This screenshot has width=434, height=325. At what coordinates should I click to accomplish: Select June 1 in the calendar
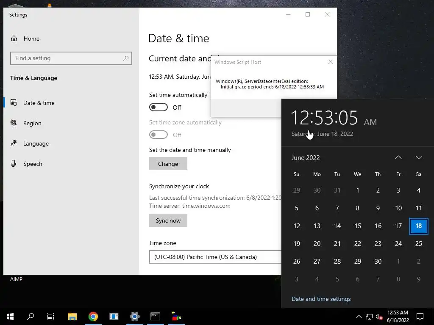(x=358, y=190)
